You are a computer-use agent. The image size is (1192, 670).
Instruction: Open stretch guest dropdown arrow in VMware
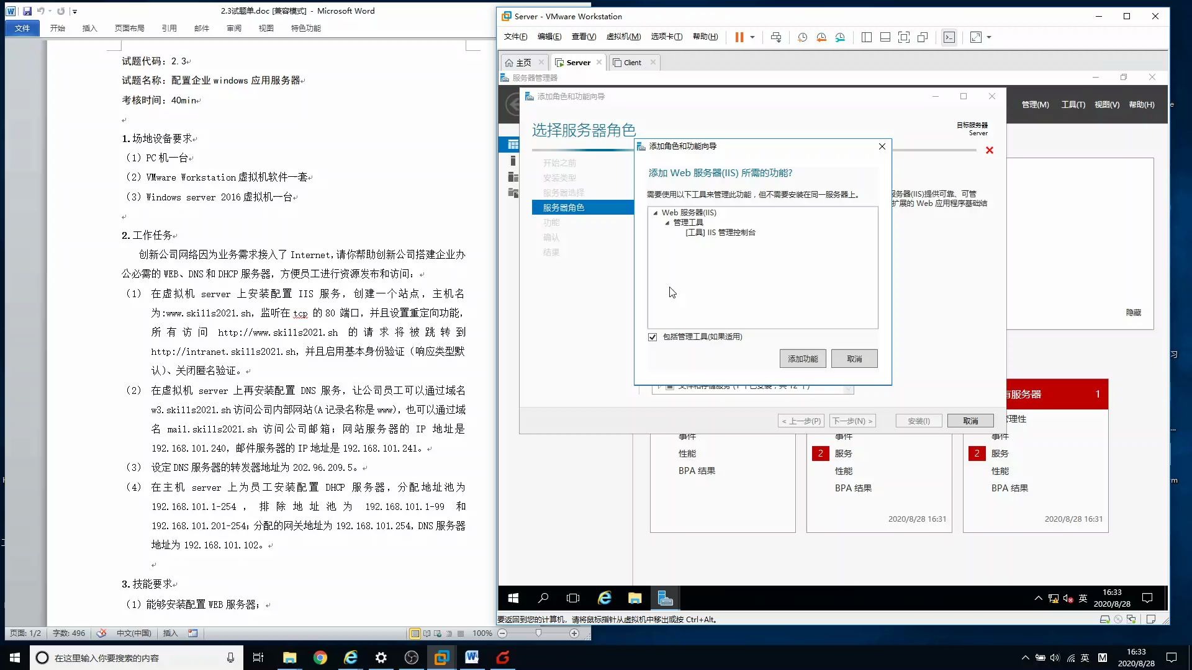tap(989, 37)
